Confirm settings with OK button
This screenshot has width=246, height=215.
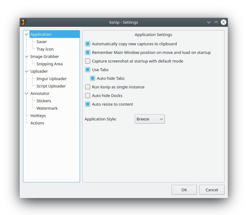pos(184,190)
